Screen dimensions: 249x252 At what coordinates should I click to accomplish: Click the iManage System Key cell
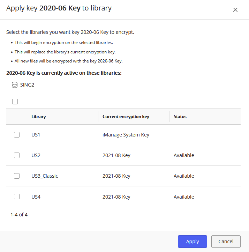(x=126, y=135)
